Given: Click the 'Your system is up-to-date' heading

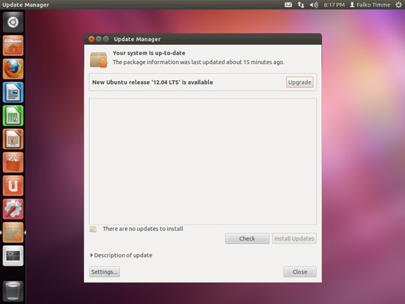Looking at the screenshot, I should [149, 53].
